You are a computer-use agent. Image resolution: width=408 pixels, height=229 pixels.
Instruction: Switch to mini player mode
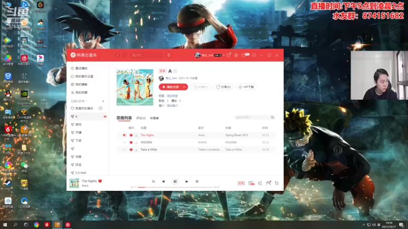254,55
